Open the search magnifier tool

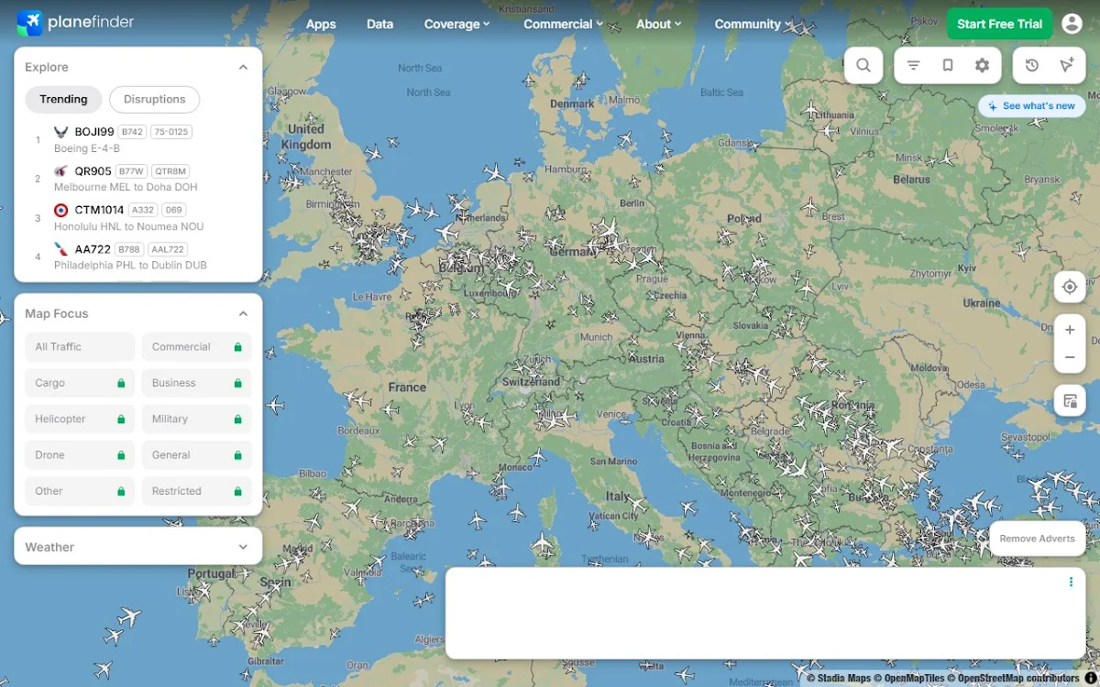pos(863,65)
